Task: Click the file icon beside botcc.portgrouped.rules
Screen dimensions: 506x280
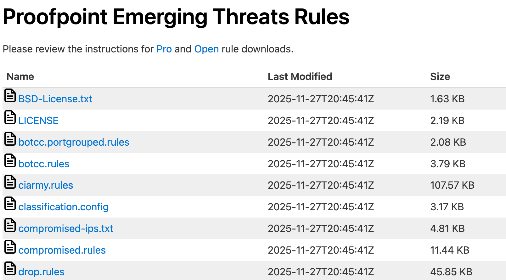Action: [10, 139]
